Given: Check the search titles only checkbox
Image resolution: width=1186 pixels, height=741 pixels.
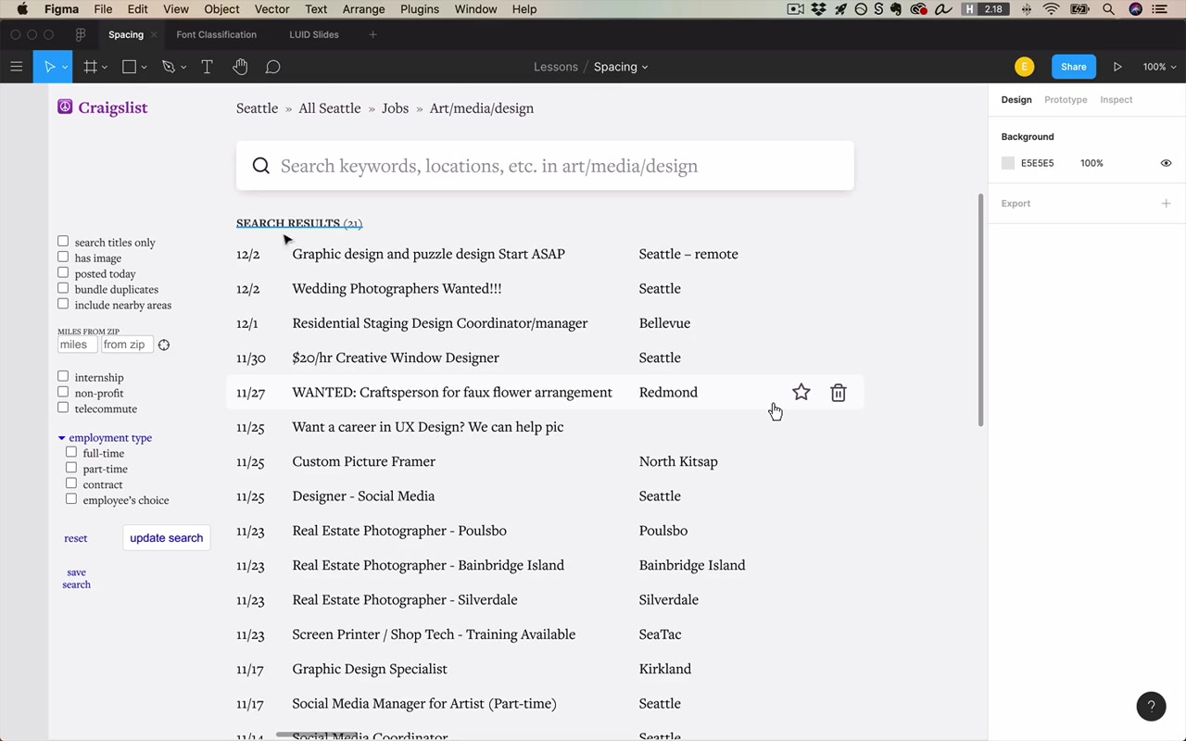Looking at the screenshot, I should 63,241.
